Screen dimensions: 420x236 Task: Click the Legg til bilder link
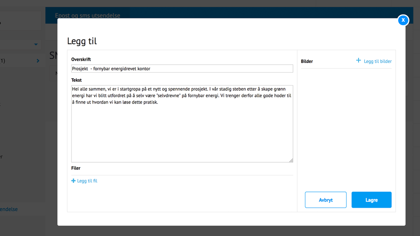[378, 61]
